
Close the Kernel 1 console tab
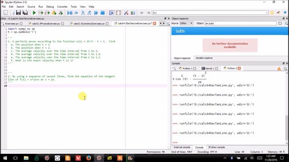click(216, 68)
